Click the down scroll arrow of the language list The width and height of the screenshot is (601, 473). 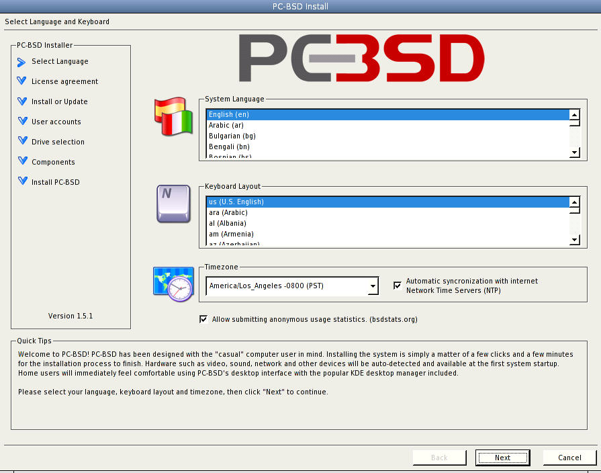pyautogui.click(x=574, y=153)
